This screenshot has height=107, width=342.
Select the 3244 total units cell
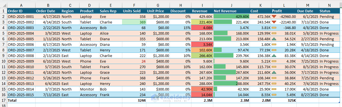[x=134, y=100]
